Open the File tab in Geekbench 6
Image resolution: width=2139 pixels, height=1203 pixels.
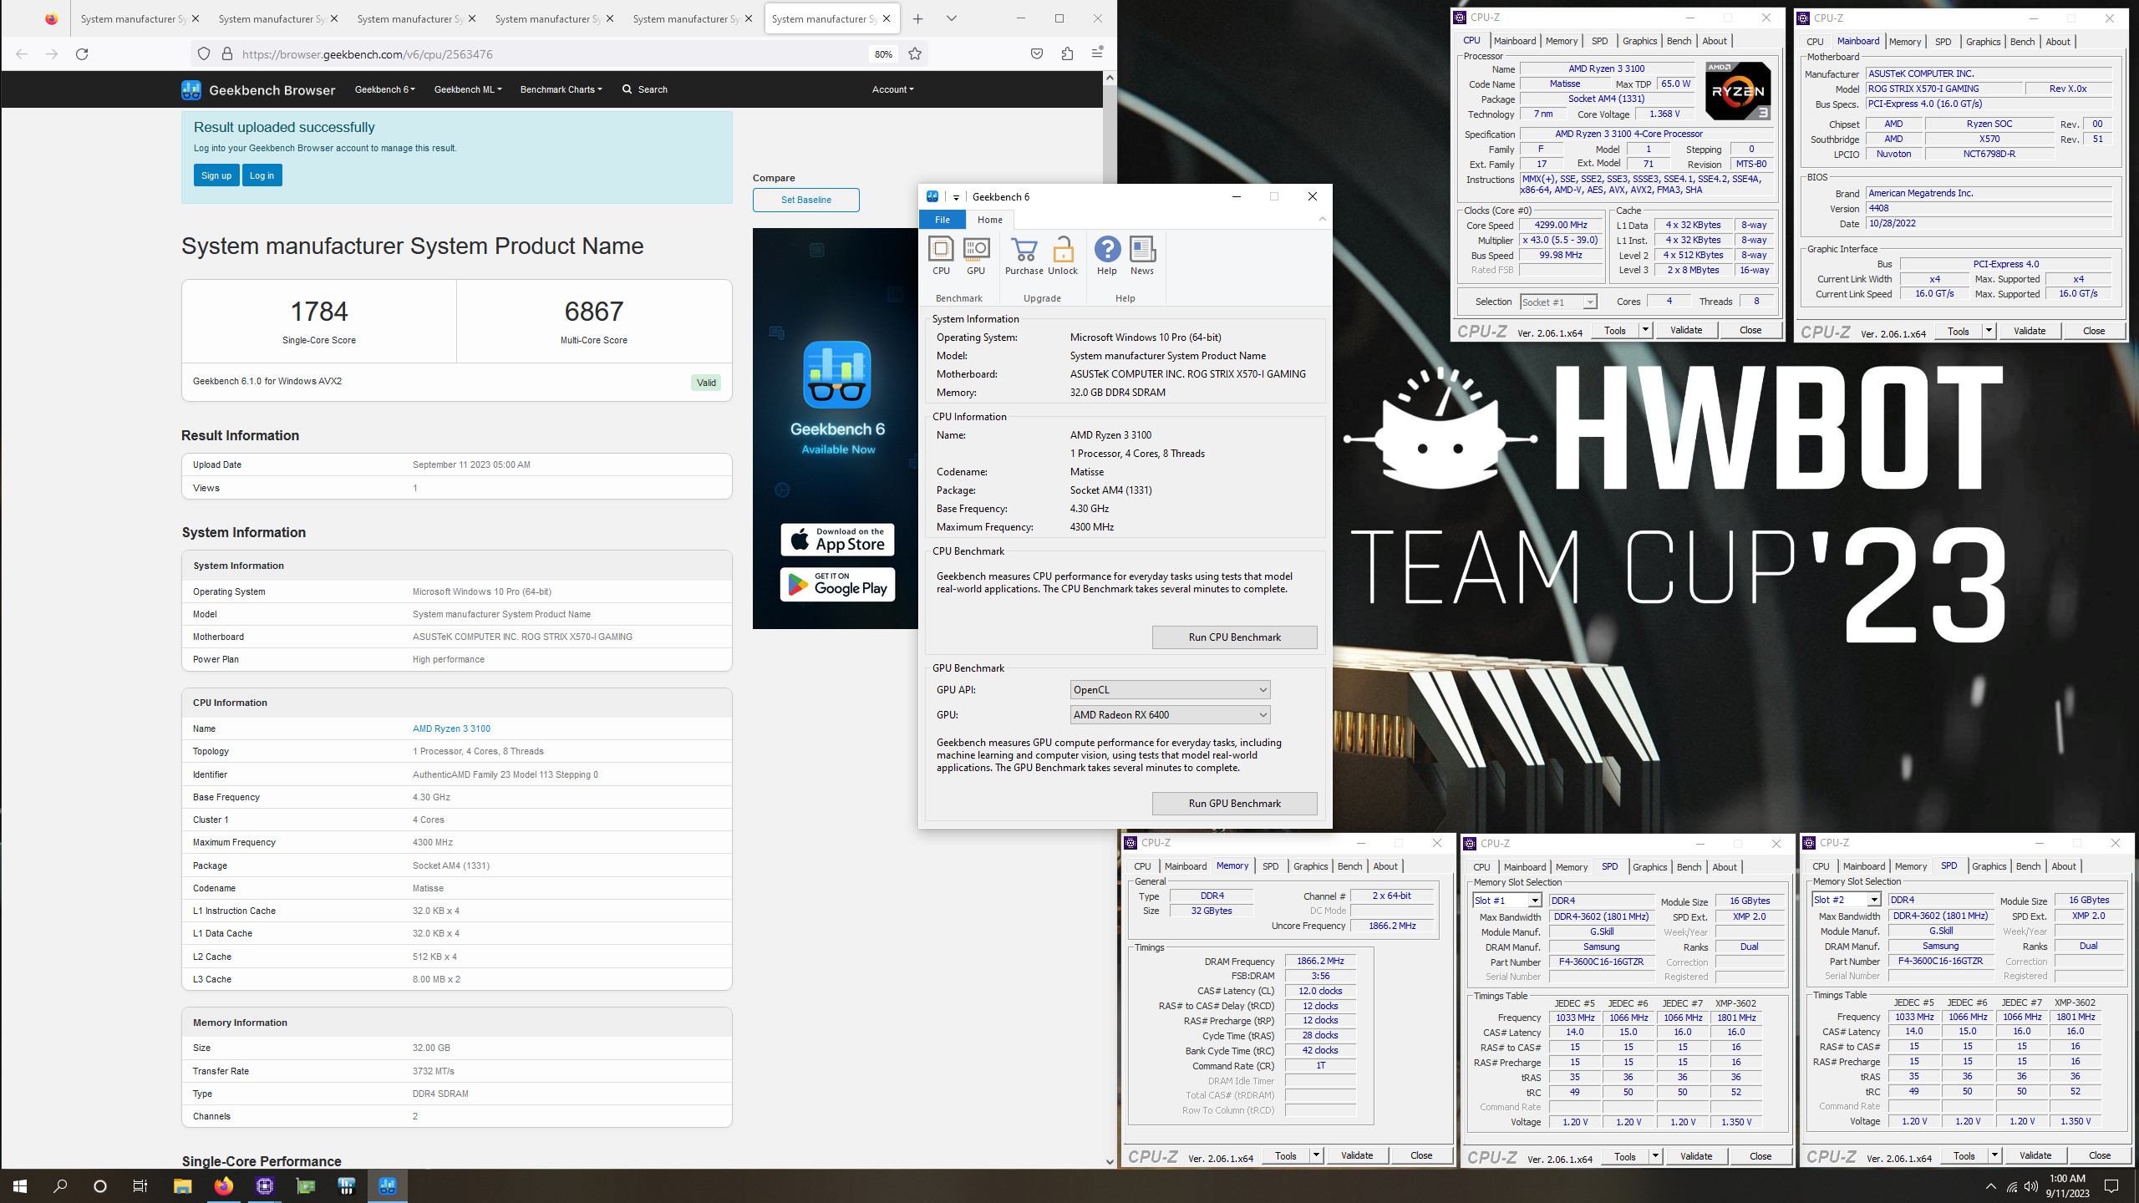(942, 220)
